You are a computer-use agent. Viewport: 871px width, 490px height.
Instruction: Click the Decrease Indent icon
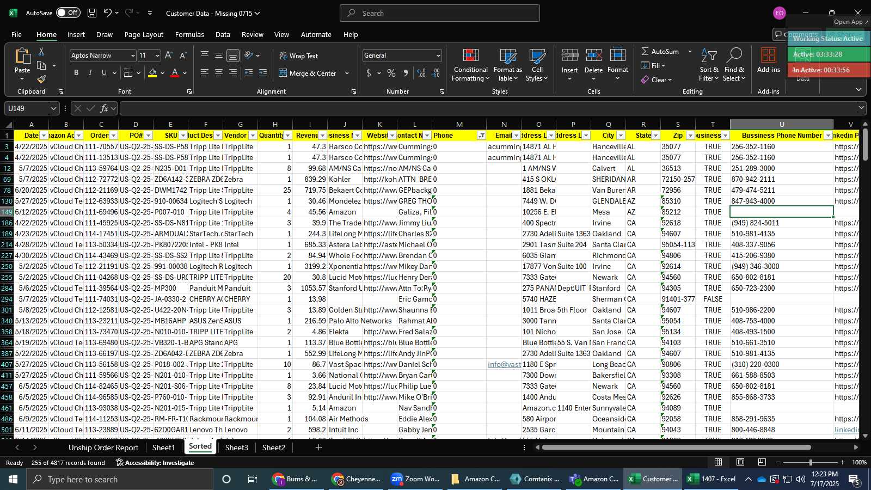point(249,73)
